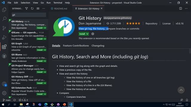Open Microsoft Edge from the taskbar
191x107 pixels.
click(x=46, y=104)
